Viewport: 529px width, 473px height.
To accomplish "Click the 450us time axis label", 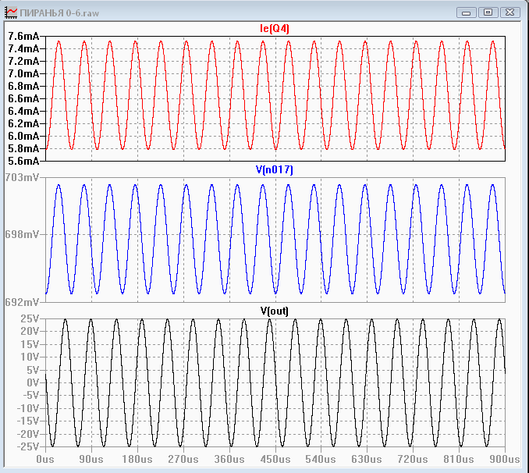I will coord(275,460).
